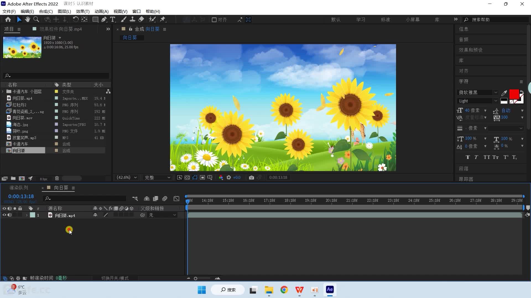Open Interpret Footage icon in Project panel

pyautogui.click(x=5, y=179)
